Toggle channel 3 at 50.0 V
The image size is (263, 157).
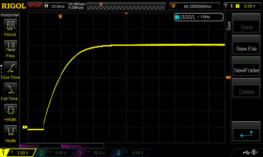(94, 153)
